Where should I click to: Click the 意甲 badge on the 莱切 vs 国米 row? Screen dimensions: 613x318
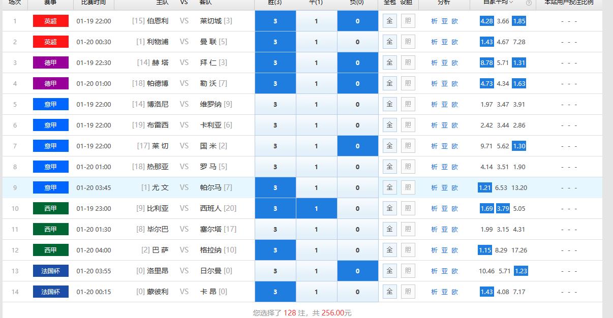point(50,146)
